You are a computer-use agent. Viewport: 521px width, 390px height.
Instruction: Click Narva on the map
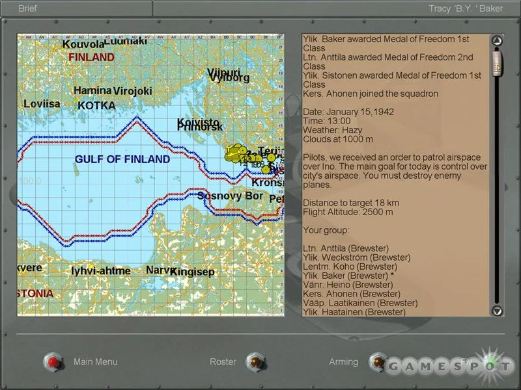coord(159,270)
